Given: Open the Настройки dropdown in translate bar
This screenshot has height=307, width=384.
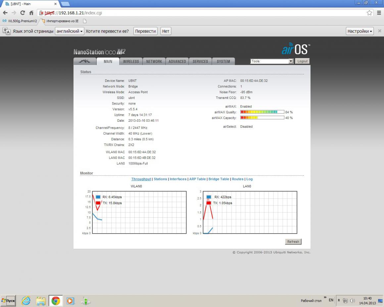Looking at the screenshot, I should pyautogui.click(x=360, y=31).
